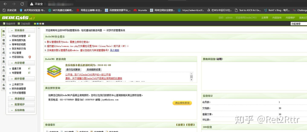
Task: Click 管理 in 快捷操作 header
Action: [190, 125]
